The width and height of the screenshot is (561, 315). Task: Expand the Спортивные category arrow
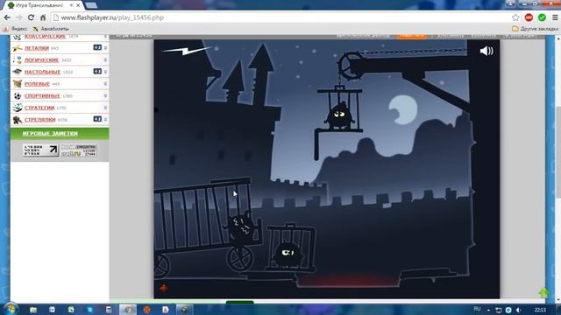click(105, 95)
